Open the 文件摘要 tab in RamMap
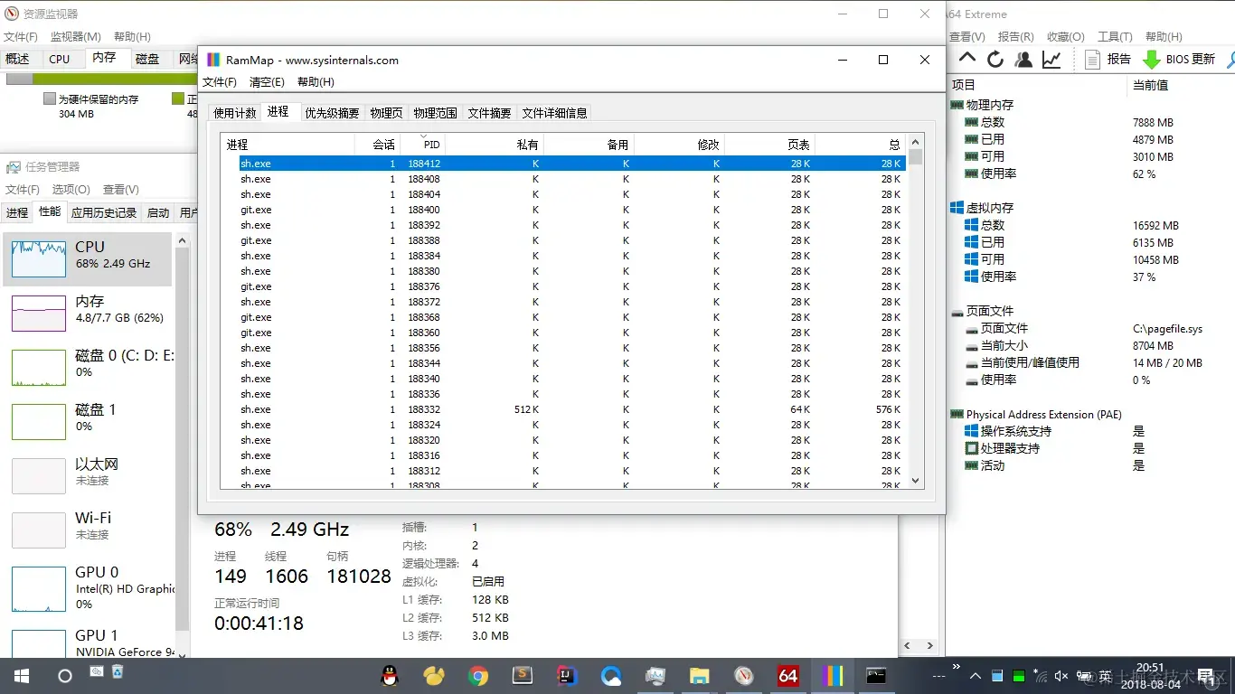 (x=488, y=112)
